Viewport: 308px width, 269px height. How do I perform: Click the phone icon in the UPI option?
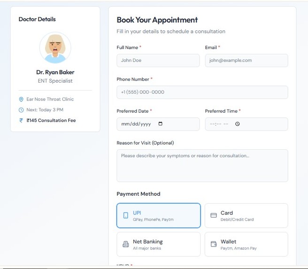click(x=125, y=215)
